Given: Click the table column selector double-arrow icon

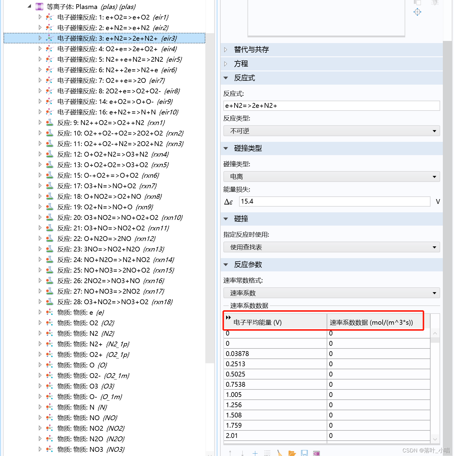Looking at the screenshot, I should pos(228,317).
